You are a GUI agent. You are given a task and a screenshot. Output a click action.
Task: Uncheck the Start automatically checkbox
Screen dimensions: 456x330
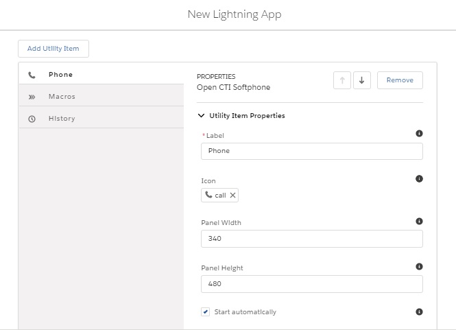pos(205,312)
